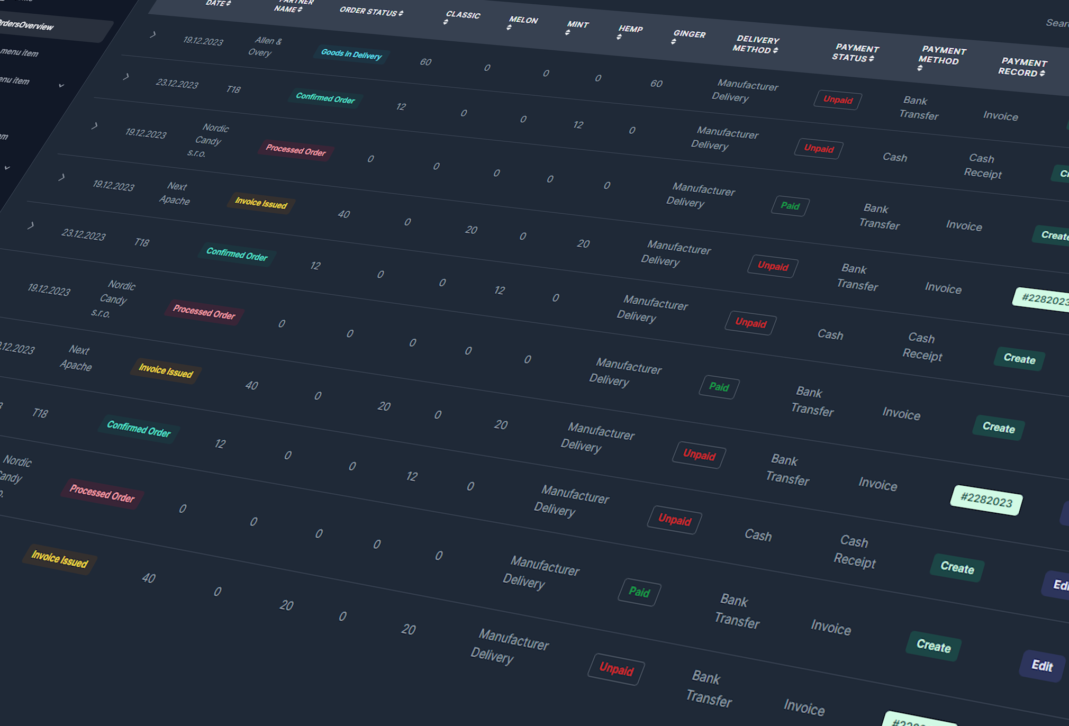Click Create button two rows below the first #2282023 badge

998,428
